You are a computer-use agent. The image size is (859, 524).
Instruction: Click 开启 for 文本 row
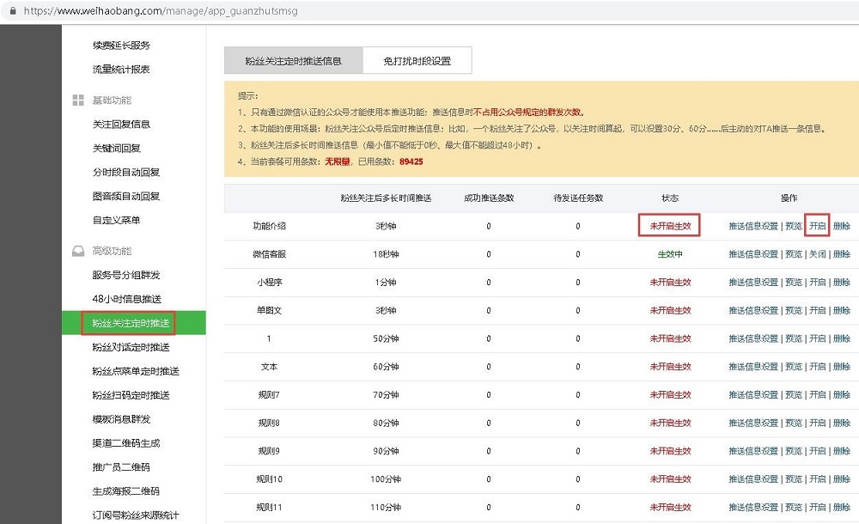818,366
